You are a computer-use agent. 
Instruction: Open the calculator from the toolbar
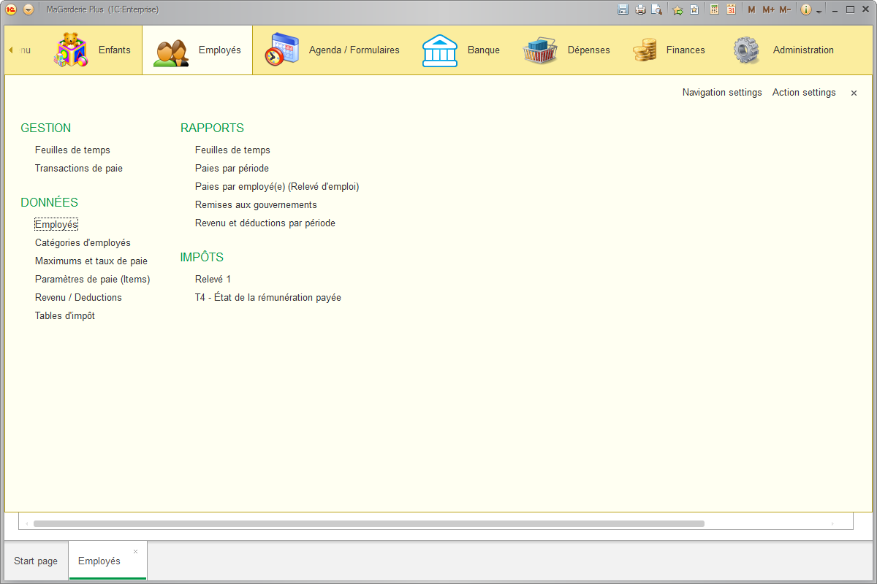coord(713,9)
